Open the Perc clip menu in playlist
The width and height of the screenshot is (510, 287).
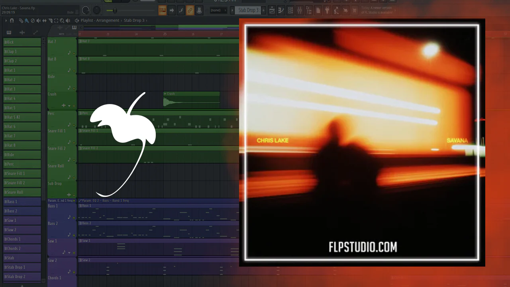tap(80, 113)
